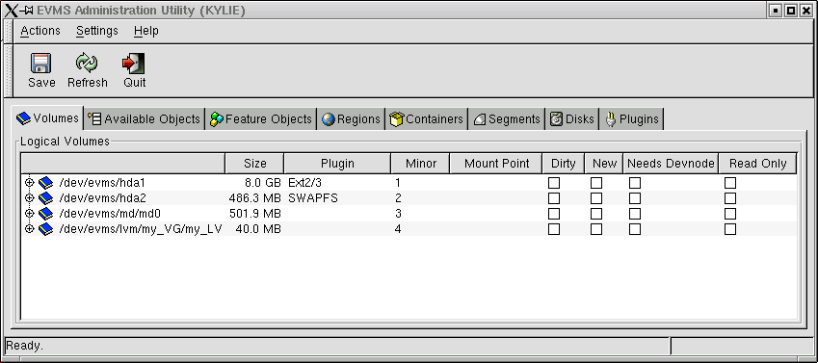Viewport: 818px width, 363px height.
Task: Switch to the Feature Objects tab
Action: click(x=260, y=119)
